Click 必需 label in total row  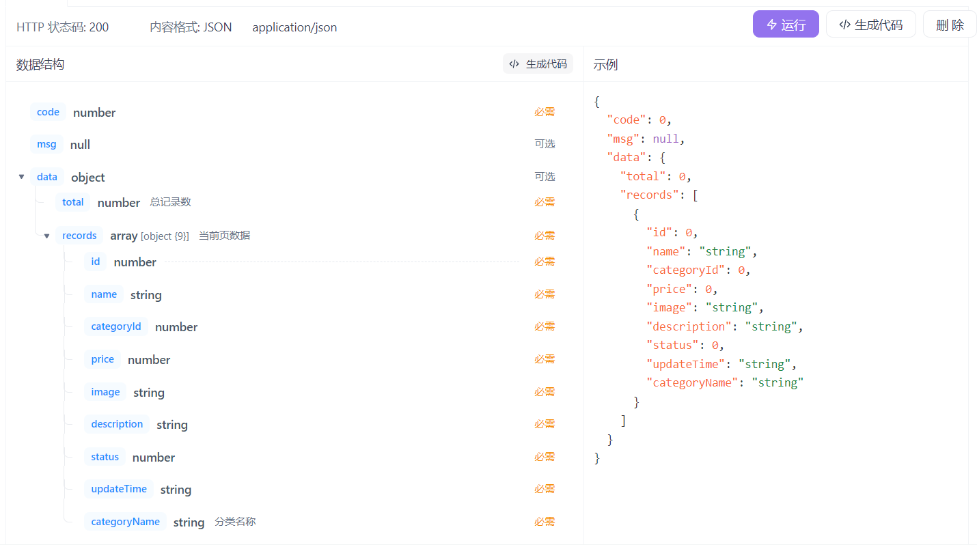pyautogui.click(x=545, y=202)
